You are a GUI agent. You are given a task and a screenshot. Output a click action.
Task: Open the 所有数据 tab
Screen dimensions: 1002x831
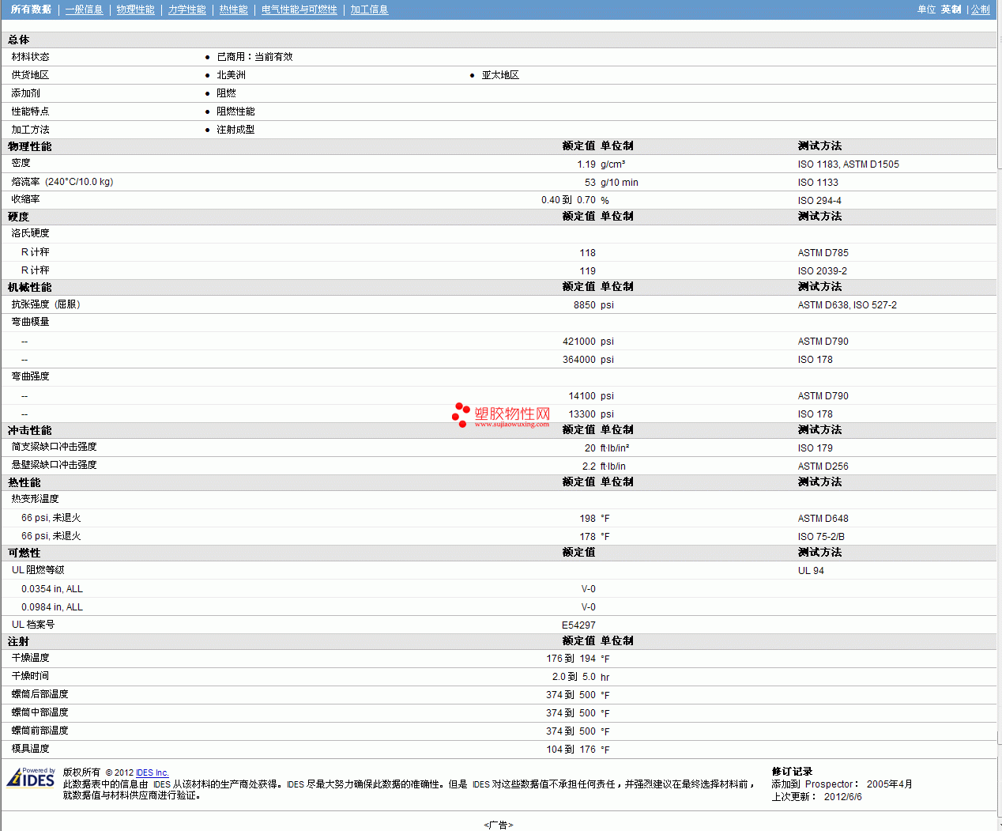tap(32, 9)
